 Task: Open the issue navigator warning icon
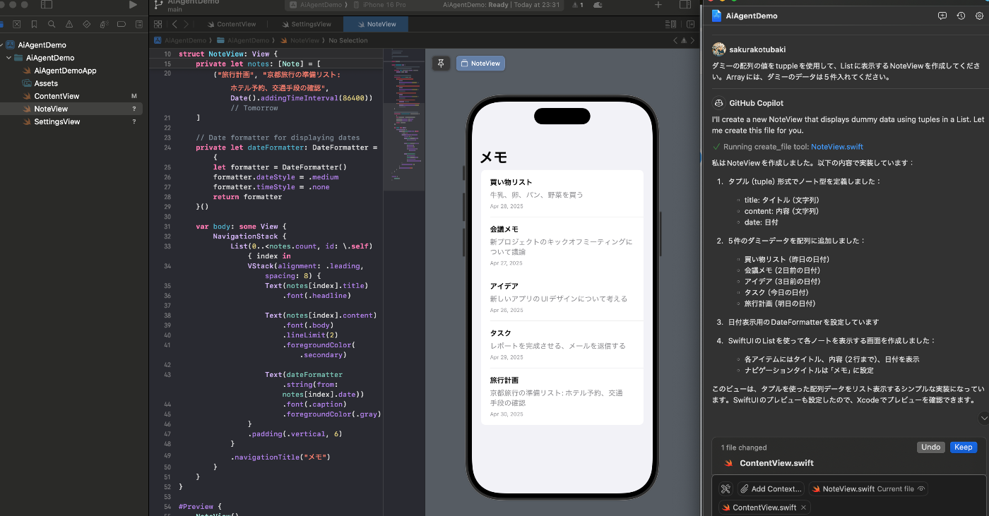70,23
